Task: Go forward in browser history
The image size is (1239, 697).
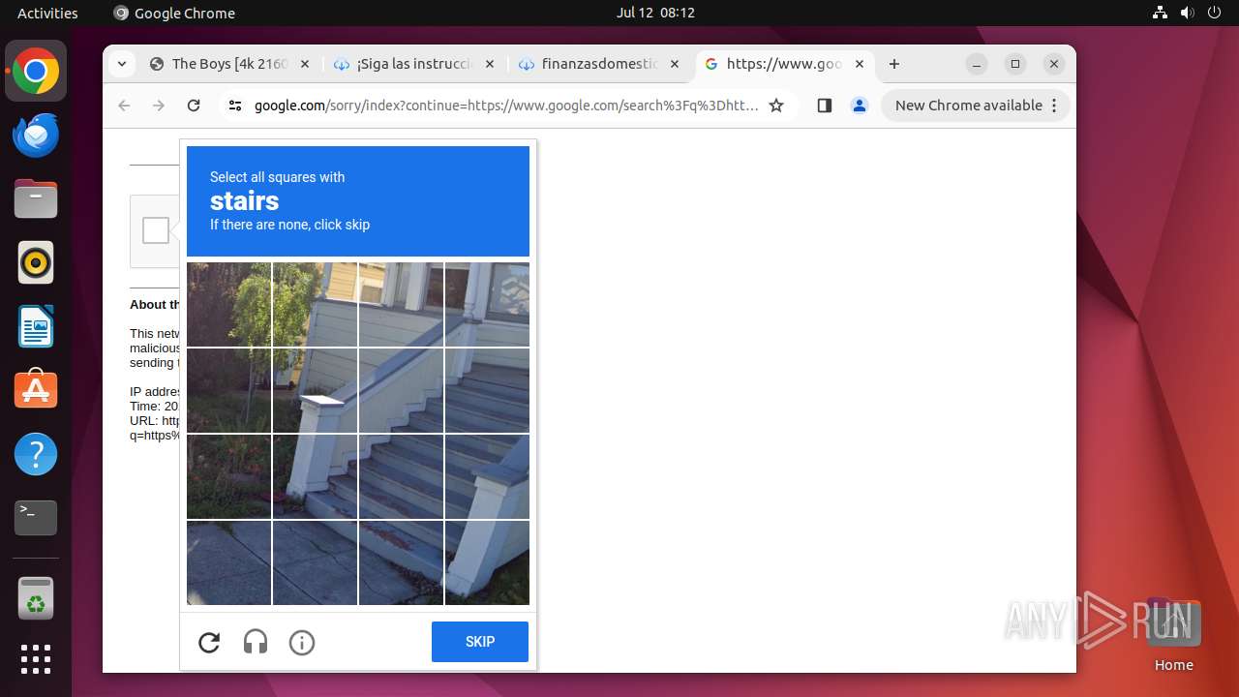Action: (x=159, y=106)
